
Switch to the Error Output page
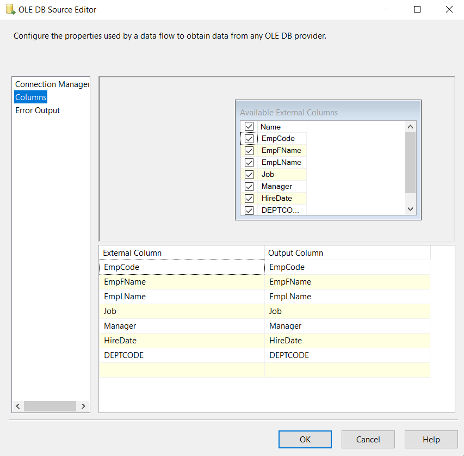[37, 110]
